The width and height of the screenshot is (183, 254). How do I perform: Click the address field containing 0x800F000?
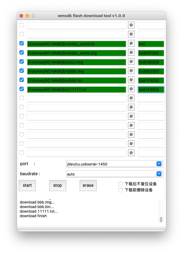tap(151, 53)
